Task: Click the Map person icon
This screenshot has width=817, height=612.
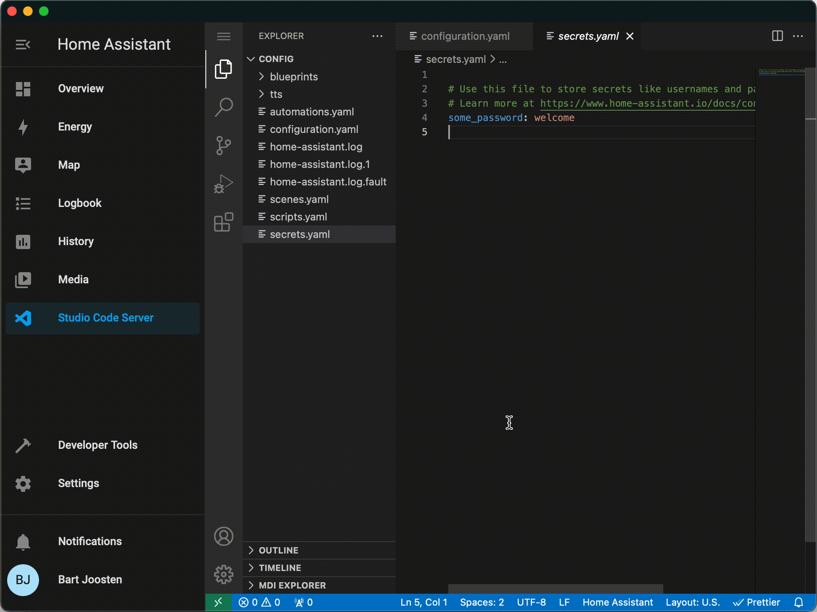Action: 23,165
